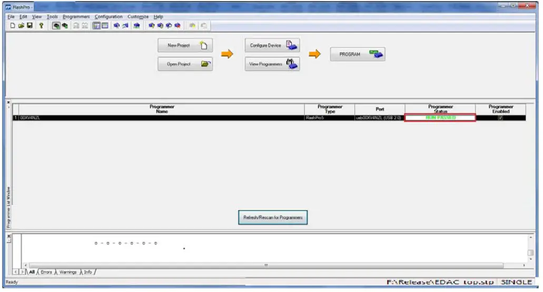The width and height of the screenshot is (543, 292).
Task: Switch to the Errors log tab
Action: [46, 272]
